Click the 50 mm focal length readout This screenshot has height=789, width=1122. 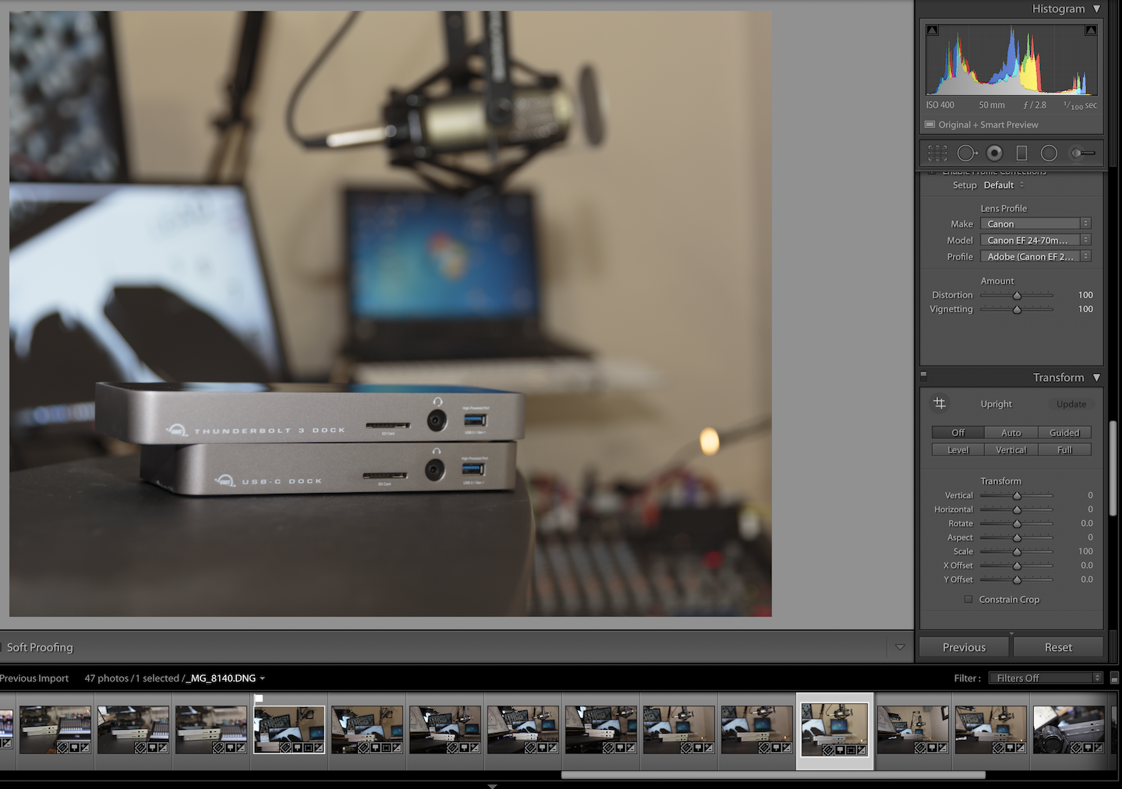(x=992, y=105)
